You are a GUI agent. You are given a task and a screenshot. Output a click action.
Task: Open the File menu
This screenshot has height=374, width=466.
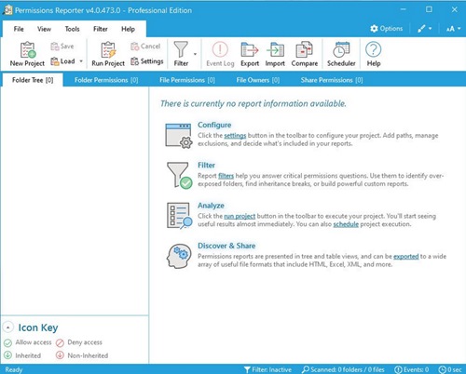pyautogui.click(x=19, y=29)
